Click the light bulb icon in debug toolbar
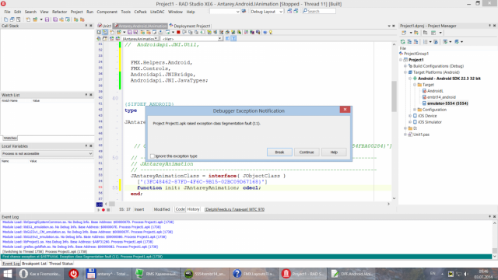This screenshot has width=498, height=280. [271, 32]
